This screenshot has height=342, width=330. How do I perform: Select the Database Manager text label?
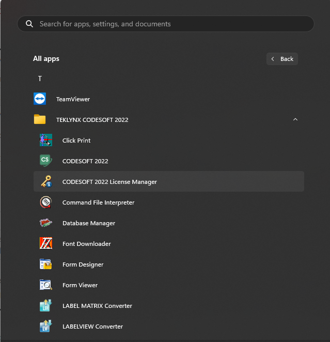pos(88,223)
